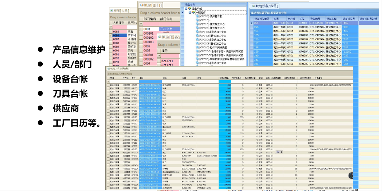Switch to the 概览[设备刀位号] tab

click(267, 6)
